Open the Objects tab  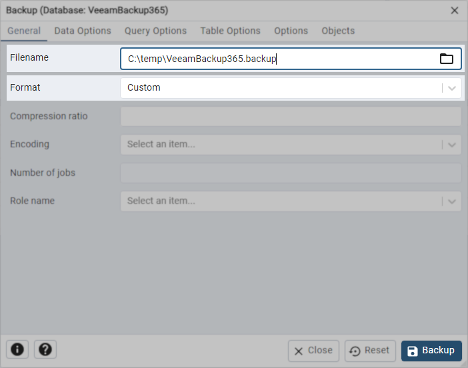coord(338,31)
